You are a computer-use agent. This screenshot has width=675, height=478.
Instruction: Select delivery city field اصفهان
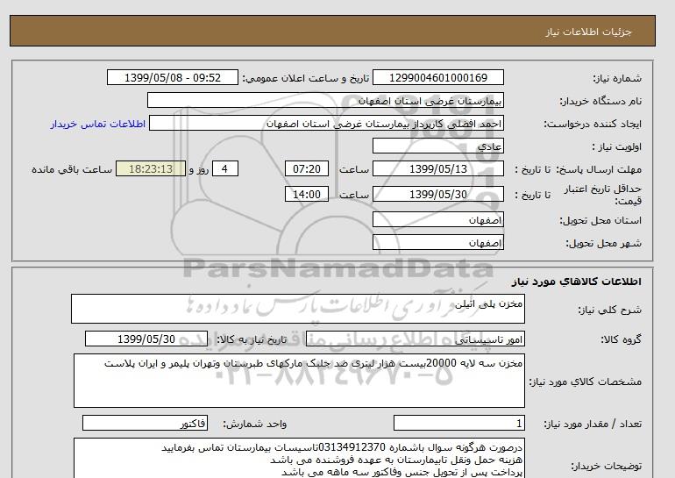point(437,242)
